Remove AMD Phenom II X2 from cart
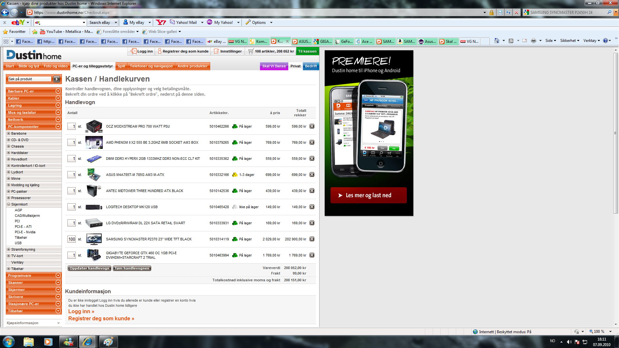Viewport: 619px width, 348px height. [312, 142]
